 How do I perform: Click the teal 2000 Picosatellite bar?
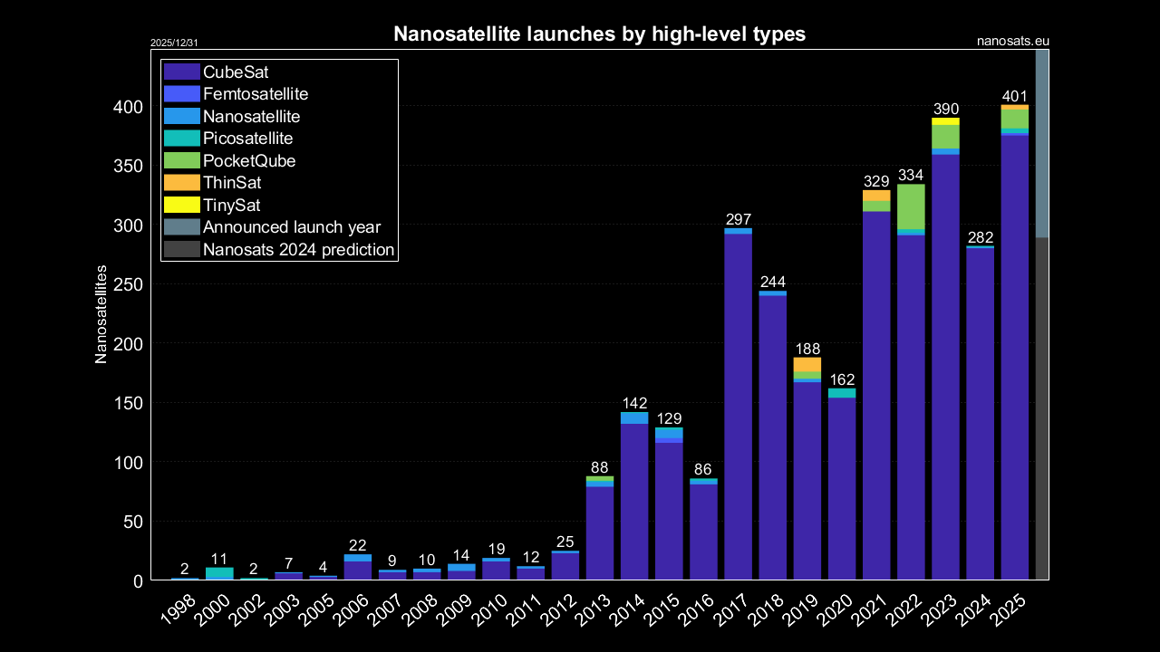[219, 573]
